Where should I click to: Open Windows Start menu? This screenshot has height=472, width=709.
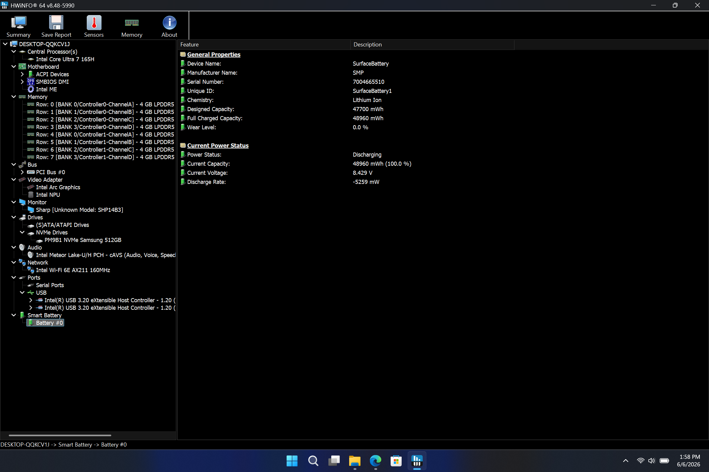click(292, 461)
